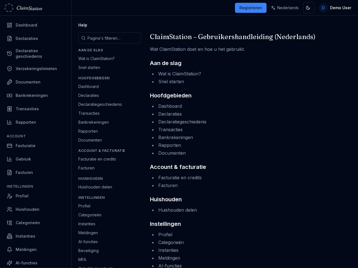The width and height of the screenshot is (358, 268).
Task: Open Huishouden delen help page
Action: 95,187
